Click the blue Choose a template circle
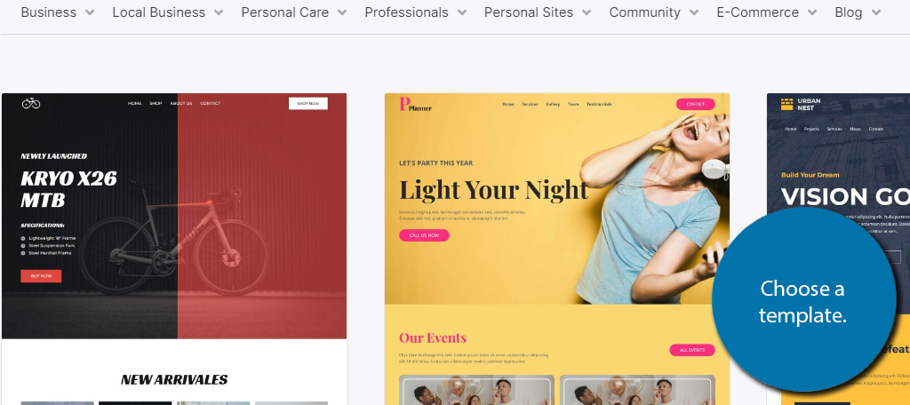 [803, 300]
